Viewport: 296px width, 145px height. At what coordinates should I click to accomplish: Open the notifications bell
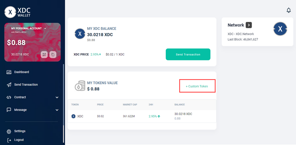click(288, 10)
